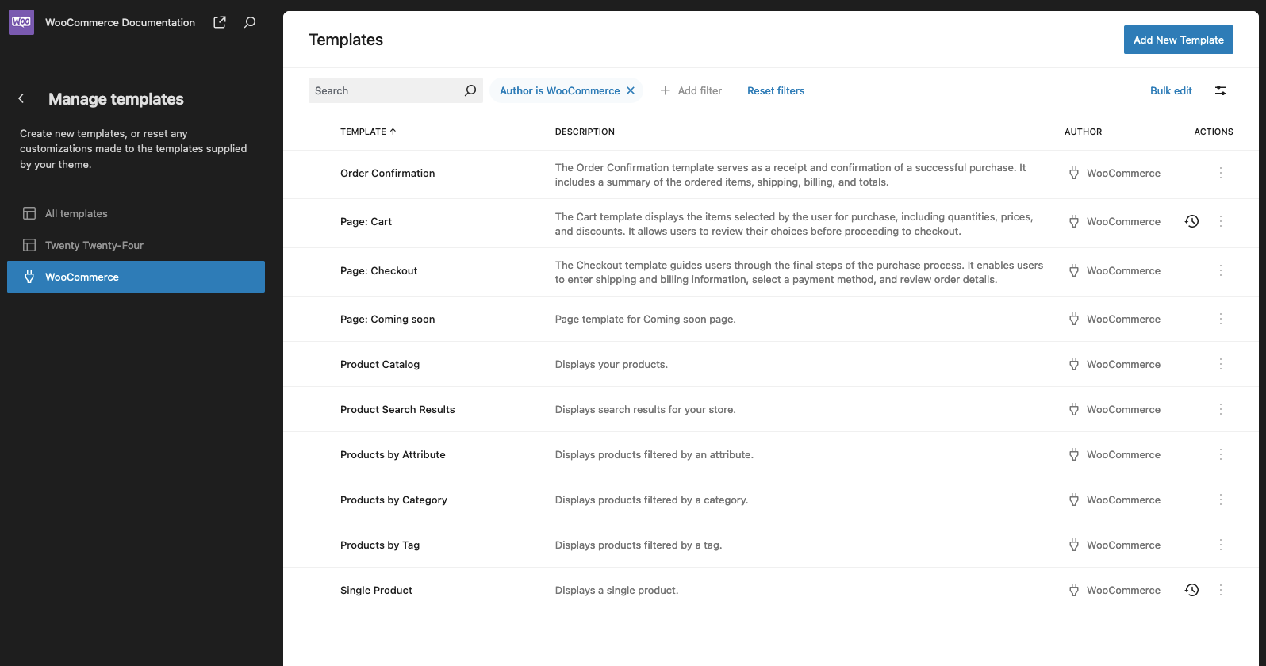Click the Reset filters link
This screenshot has height=666, width=1266.
click(776, 90)
